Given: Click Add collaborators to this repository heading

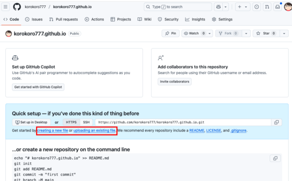Looking at the screenshot, I should (193, 67).
